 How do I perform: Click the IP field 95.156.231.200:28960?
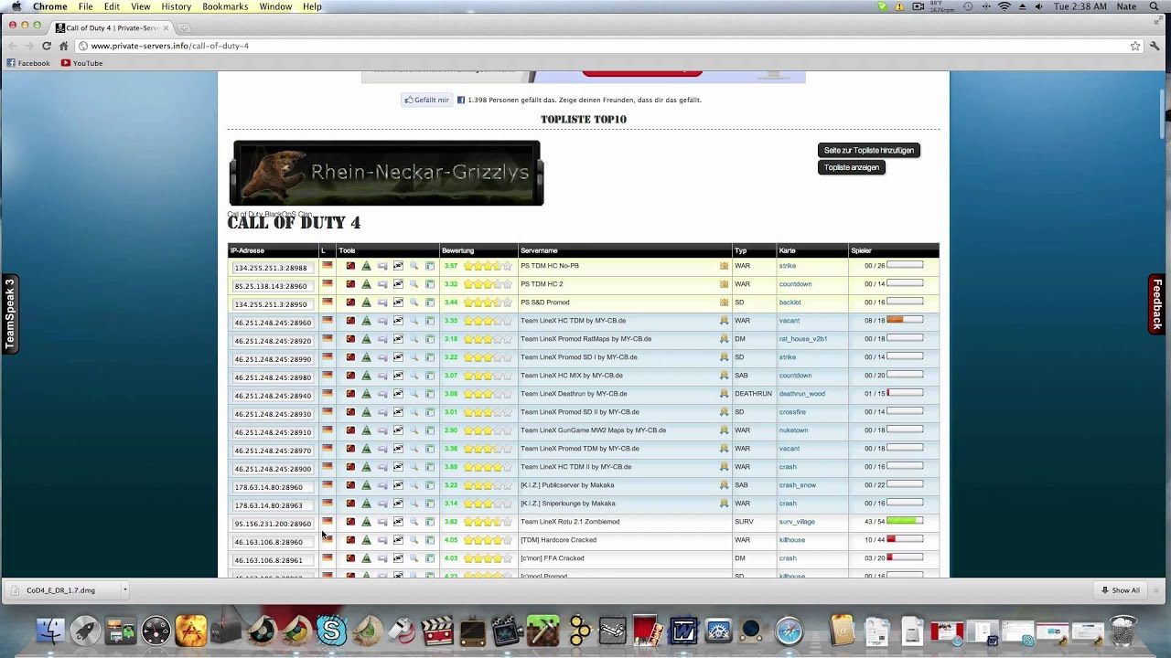pyautogui.click(x=272, y=524)
